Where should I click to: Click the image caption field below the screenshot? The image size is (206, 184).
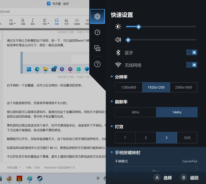(75, 77)
